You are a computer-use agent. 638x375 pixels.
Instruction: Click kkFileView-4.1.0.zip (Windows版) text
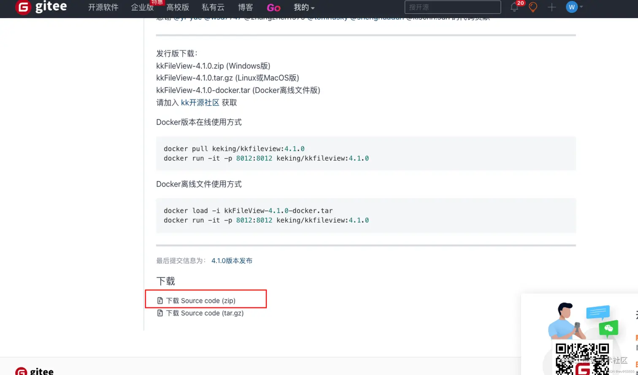[x=213, y=66]
